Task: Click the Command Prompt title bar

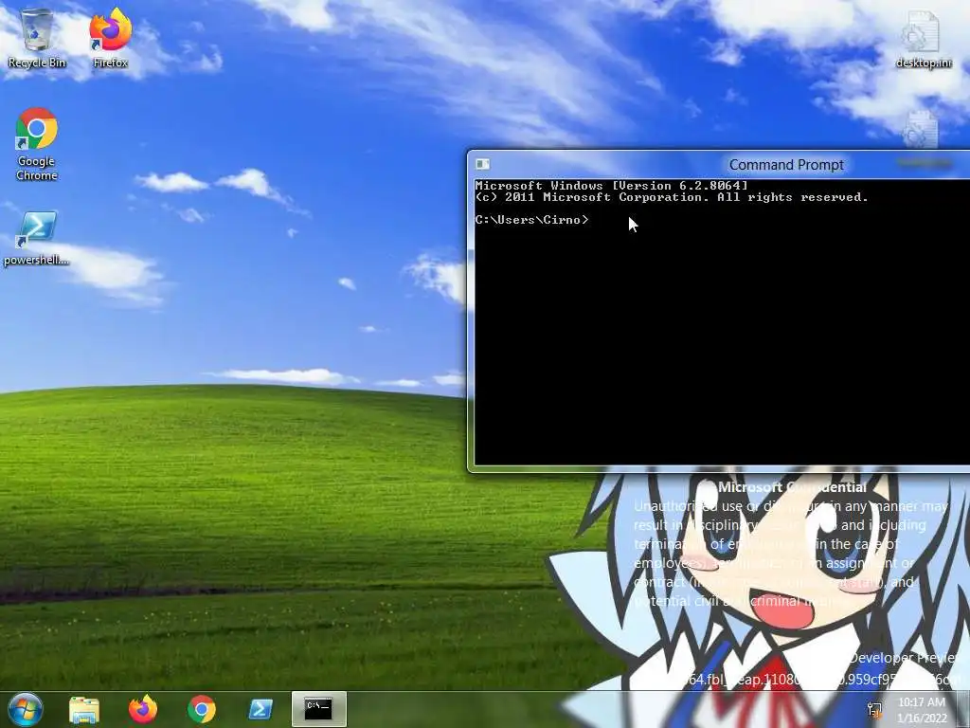Action: [x=721, y=165]
